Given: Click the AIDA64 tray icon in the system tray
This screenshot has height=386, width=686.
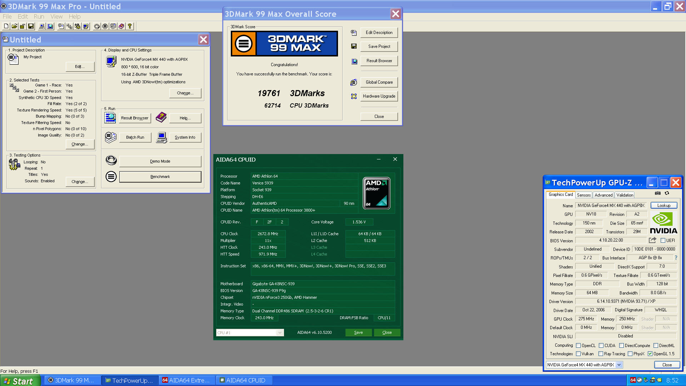Looking at the screenshot, I should tap(633, 380).
